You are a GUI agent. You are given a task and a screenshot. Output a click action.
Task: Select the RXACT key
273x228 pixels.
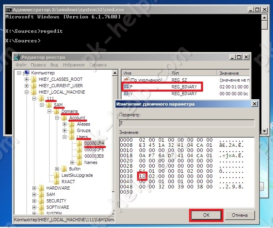click(x=68, y=182)
